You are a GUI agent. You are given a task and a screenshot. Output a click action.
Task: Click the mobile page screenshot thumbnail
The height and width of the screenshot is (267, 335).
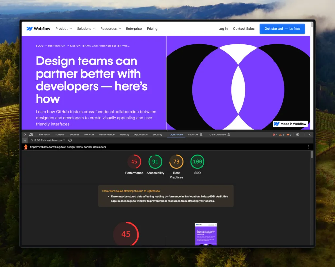pyautogui.click(x=206, y=234)
